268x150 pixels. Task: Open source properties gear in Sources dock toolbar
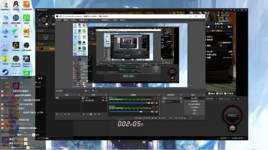(91, 114)
